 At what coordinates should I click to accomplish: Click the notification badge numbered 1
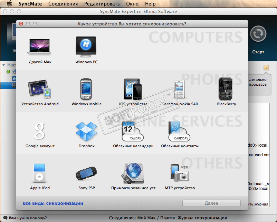tap(266, 67)
